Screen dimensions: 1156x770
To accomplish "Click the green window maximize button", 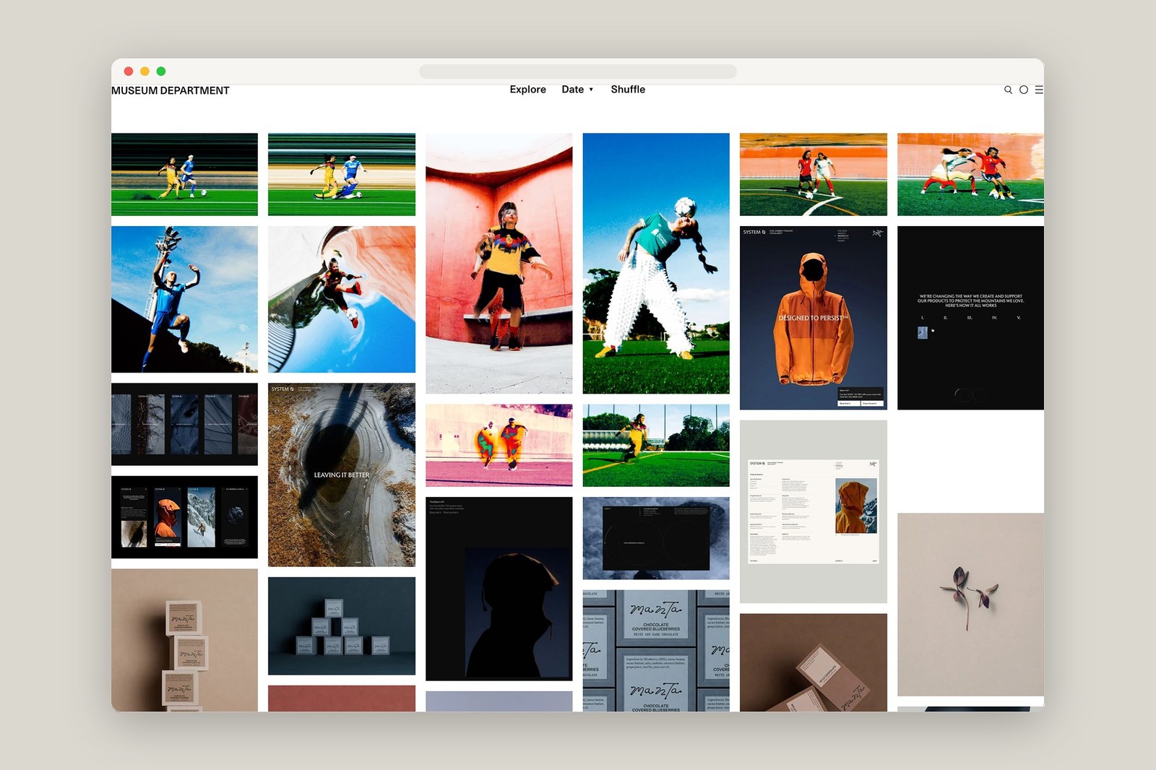I will coord(161,72).
